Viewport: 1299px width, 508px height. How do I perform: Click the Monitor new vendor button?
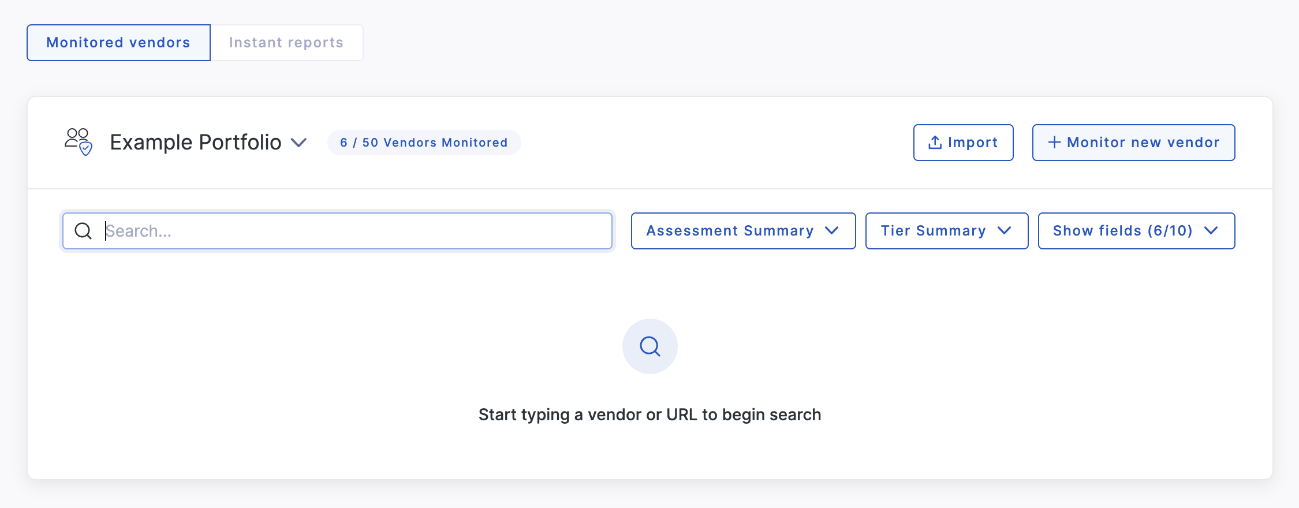[1133, 143]
